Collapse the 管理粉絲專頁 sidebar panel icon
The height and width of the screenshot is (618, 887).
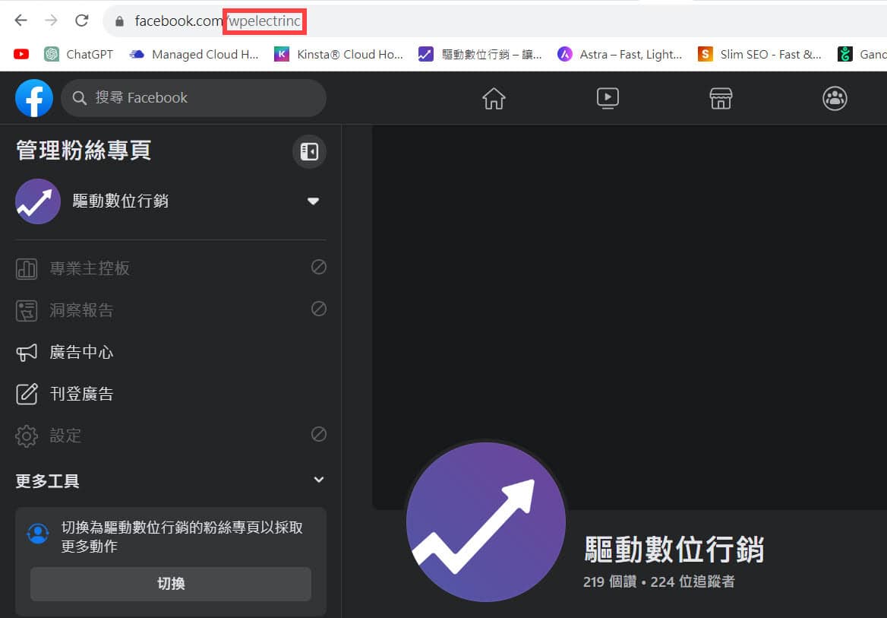coord(309,152)
